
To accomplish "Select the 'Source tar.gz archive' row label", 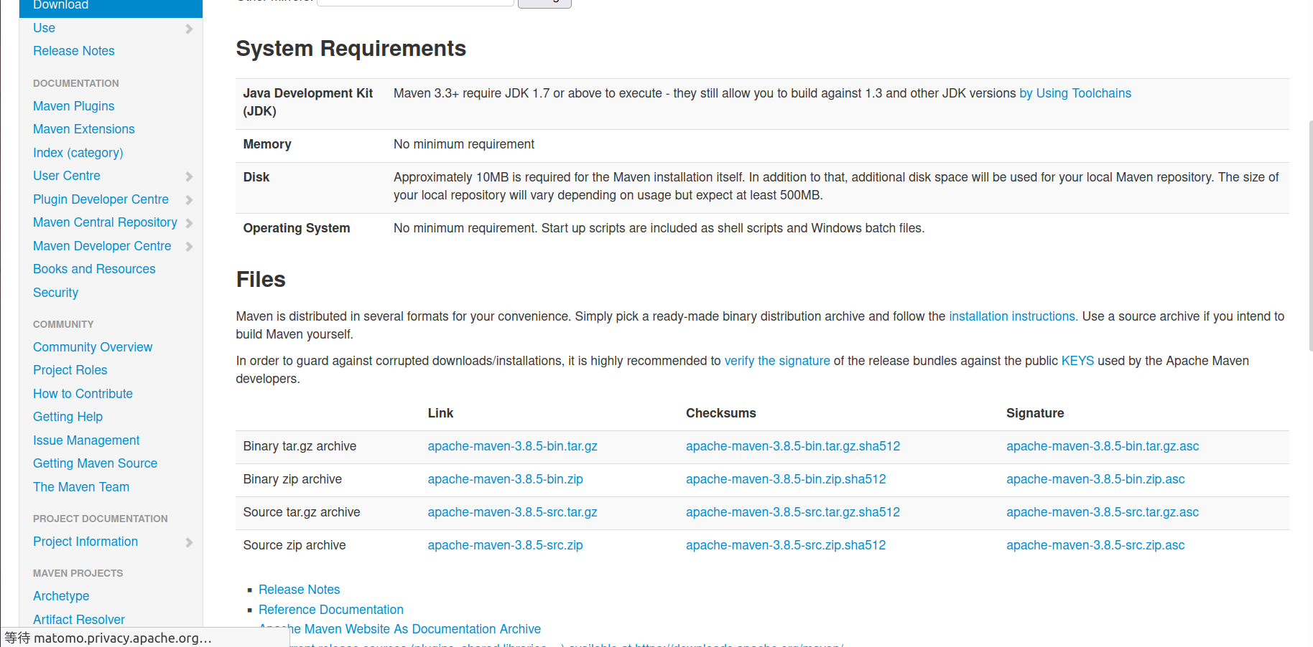I will pyautogui.click(x=302, y=512).
